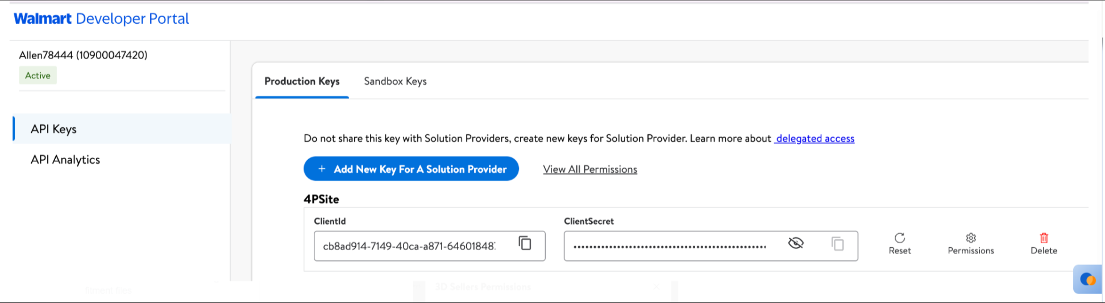This screenshot has width=1105, height=303.
Task: Open the floating orange-blue assistant widget
Action: [1087, 279]
